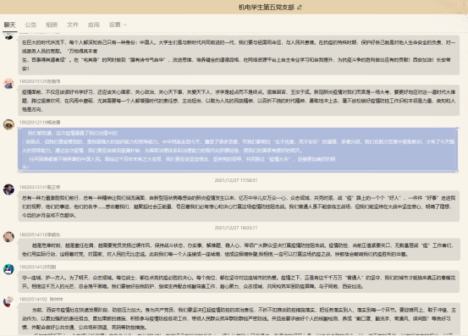Open avatar of sender 19020314129

[8, 269]
